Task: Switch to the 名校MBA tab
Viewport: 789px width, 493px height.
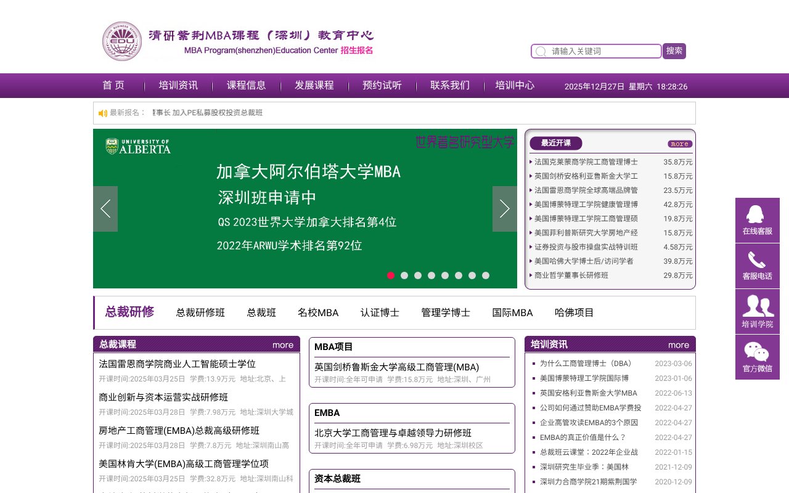Action: 318,312
